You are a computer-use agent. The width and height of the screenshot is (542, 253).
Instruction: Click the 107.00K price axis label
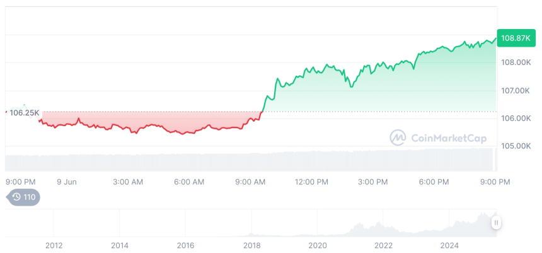click(516, 90)
